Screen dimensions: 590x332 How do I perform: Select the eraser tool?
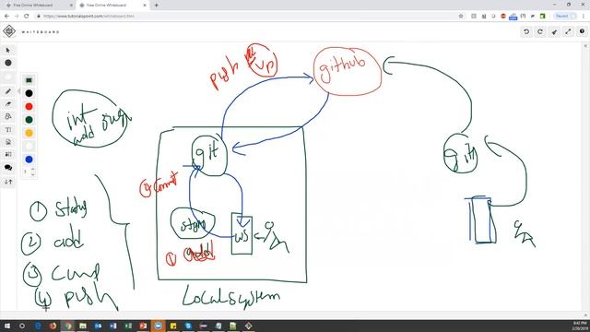click(x=8, y=104)
